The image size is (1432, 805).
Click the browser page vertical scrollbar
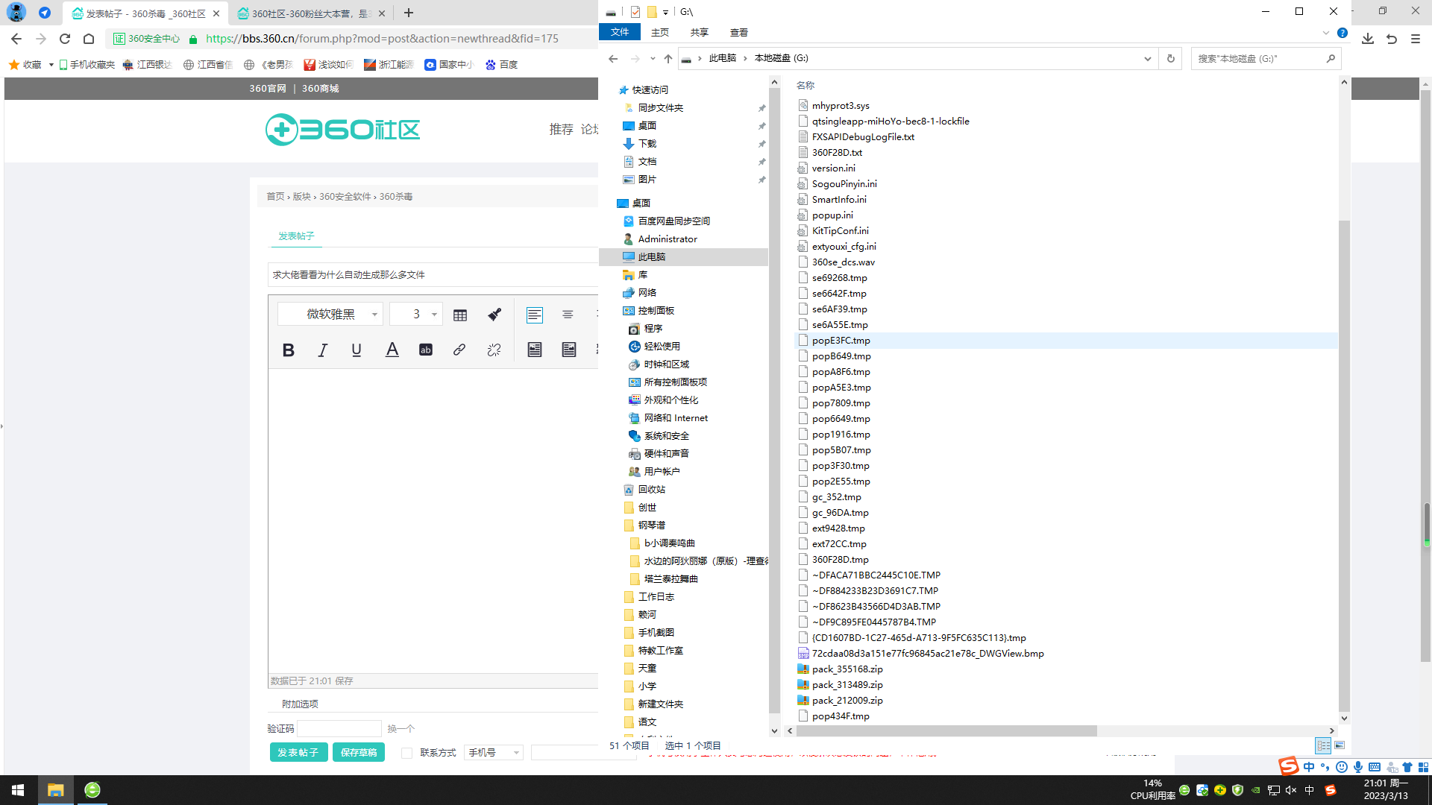tap(1426, 376)
